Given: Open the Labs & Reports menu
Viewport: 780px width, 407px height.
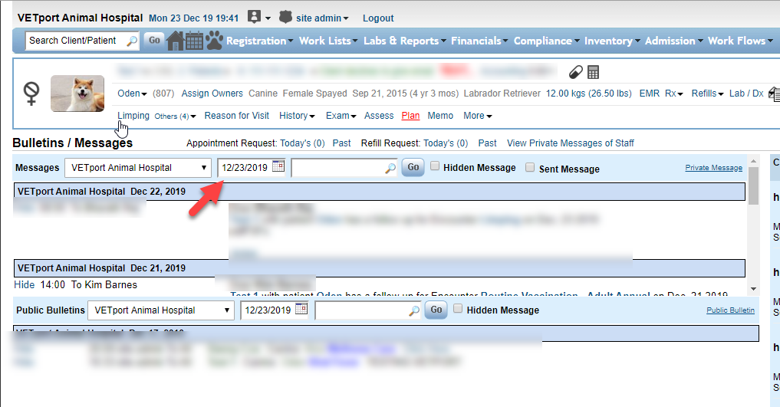Looking at the screenshot, I should coord(404,41).
